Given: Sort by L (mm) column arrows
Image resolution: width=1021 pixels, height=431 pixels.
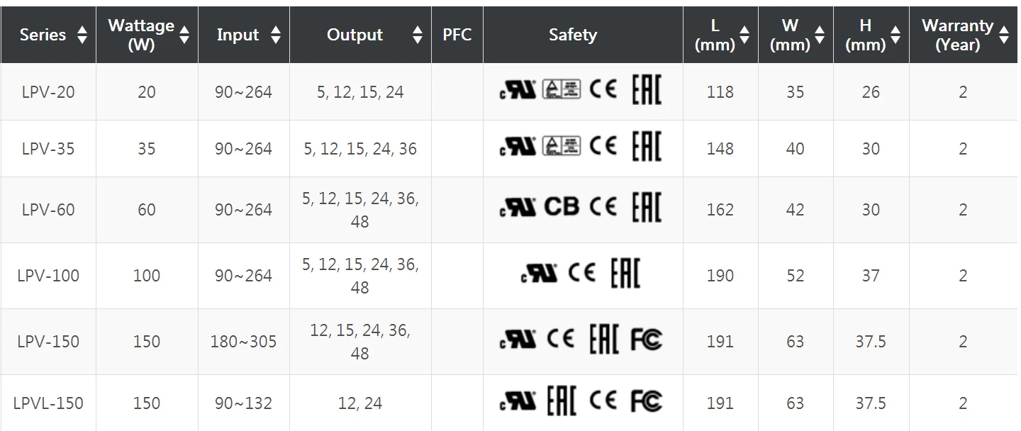Looking at the screenshot, I should click(x=744, y=35).
